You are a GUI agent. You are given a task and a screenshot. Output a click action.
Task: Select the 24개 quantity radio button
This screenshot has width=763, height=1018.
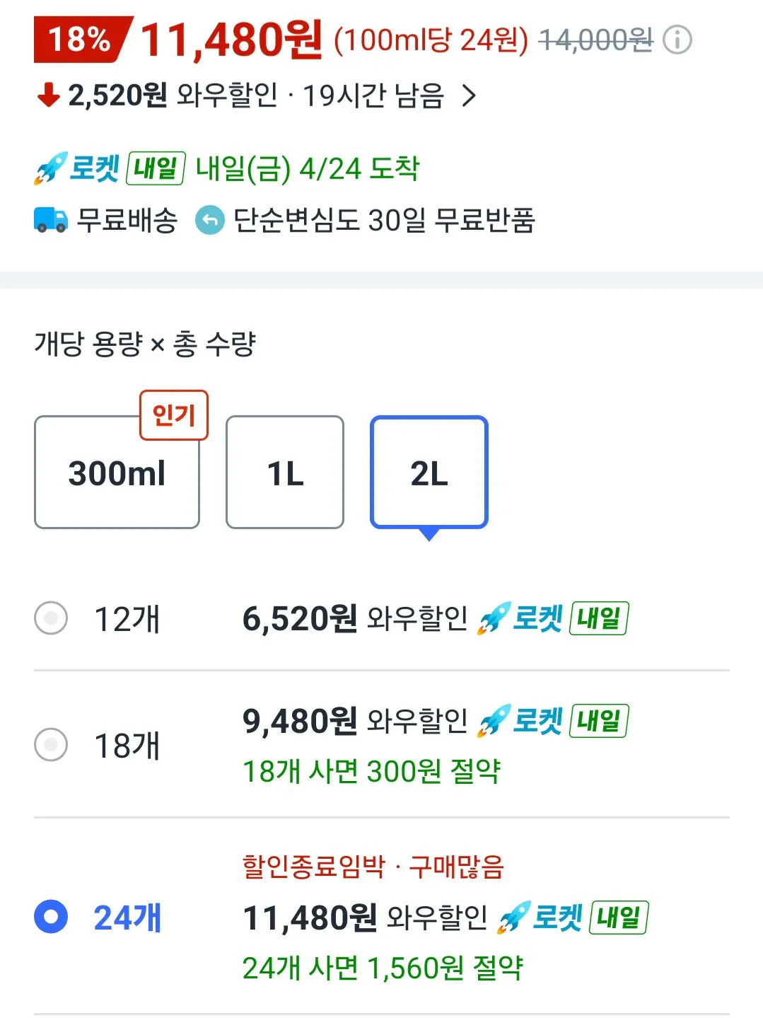pyautogui.click(x=51, y=917)
